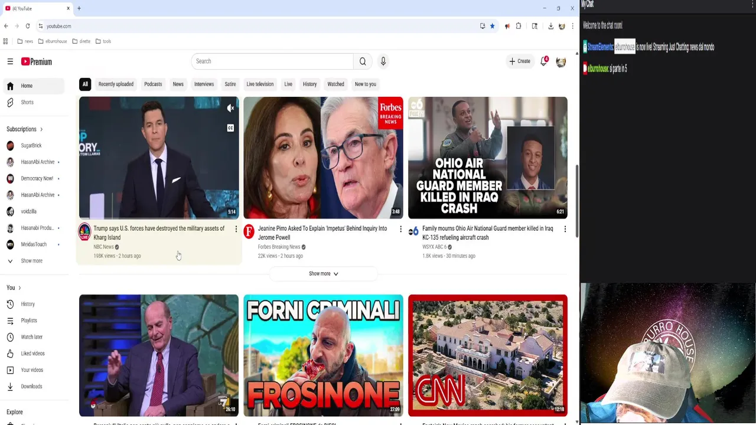Open History in the sidebar
This screenshot has width=756, height=425.
tap(34, 304)
